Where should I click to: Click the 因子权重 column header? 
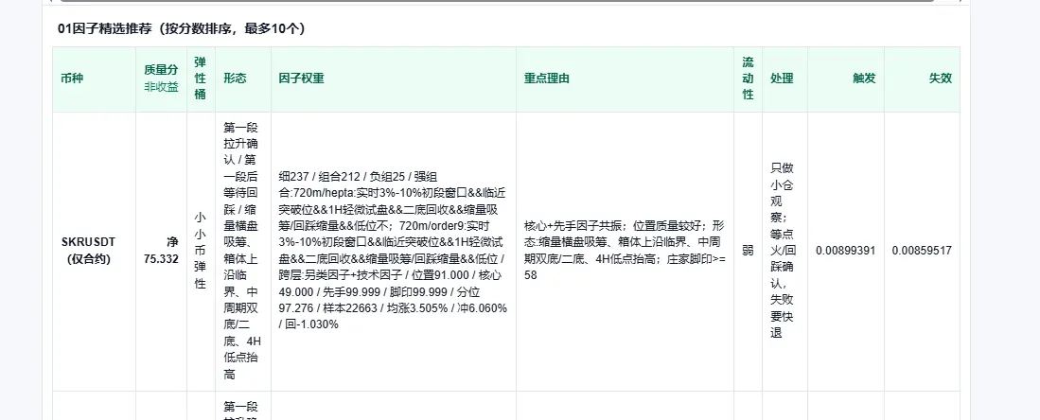394,79
